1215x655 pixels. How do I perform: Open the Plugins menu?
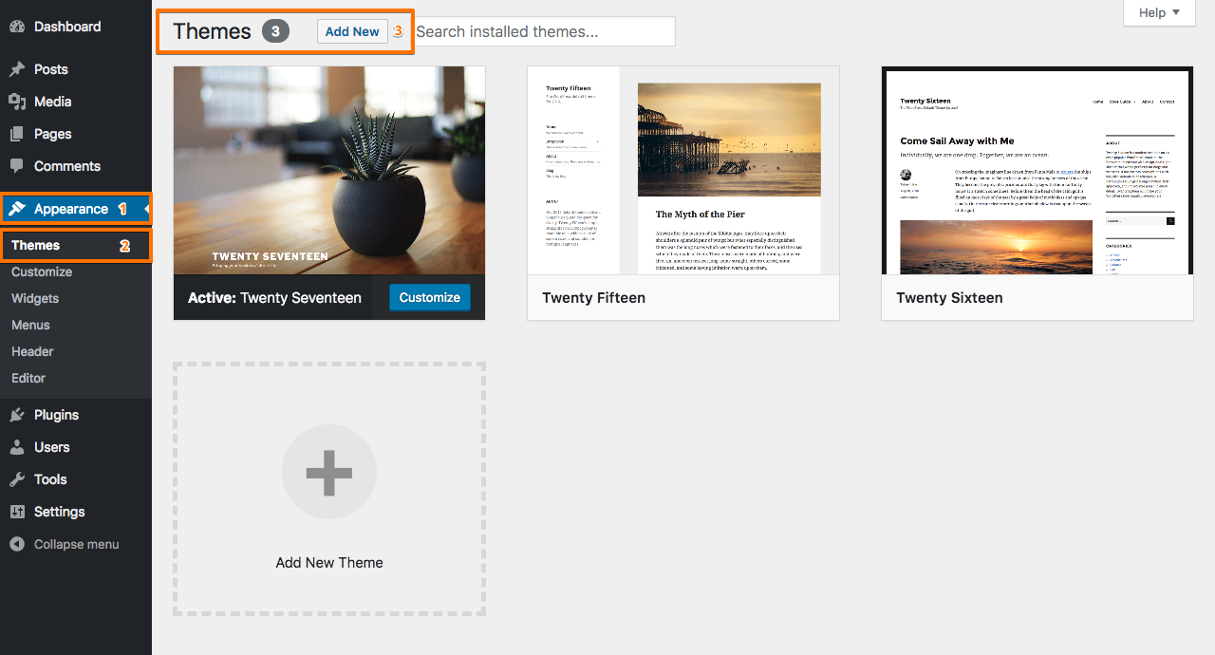[x=76, y=415]
